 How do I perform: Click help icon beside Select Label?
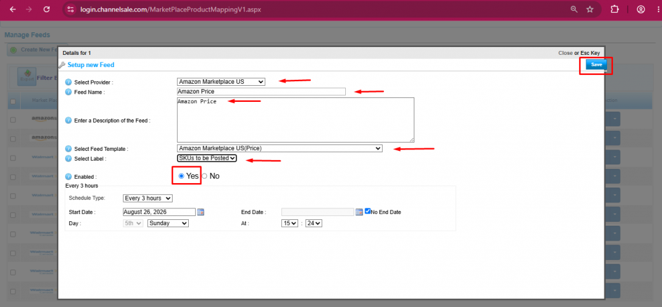[69, 159]
